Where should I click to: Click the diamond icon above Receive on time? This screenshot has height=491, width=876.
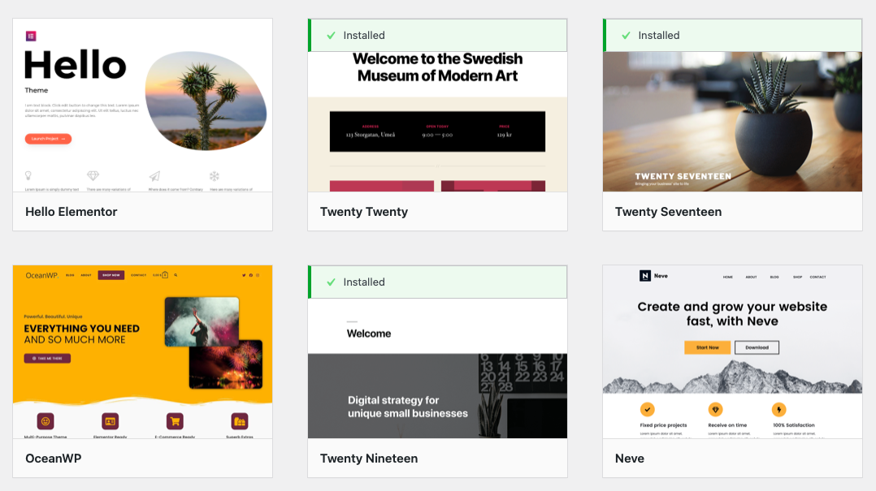coord(715,410)
